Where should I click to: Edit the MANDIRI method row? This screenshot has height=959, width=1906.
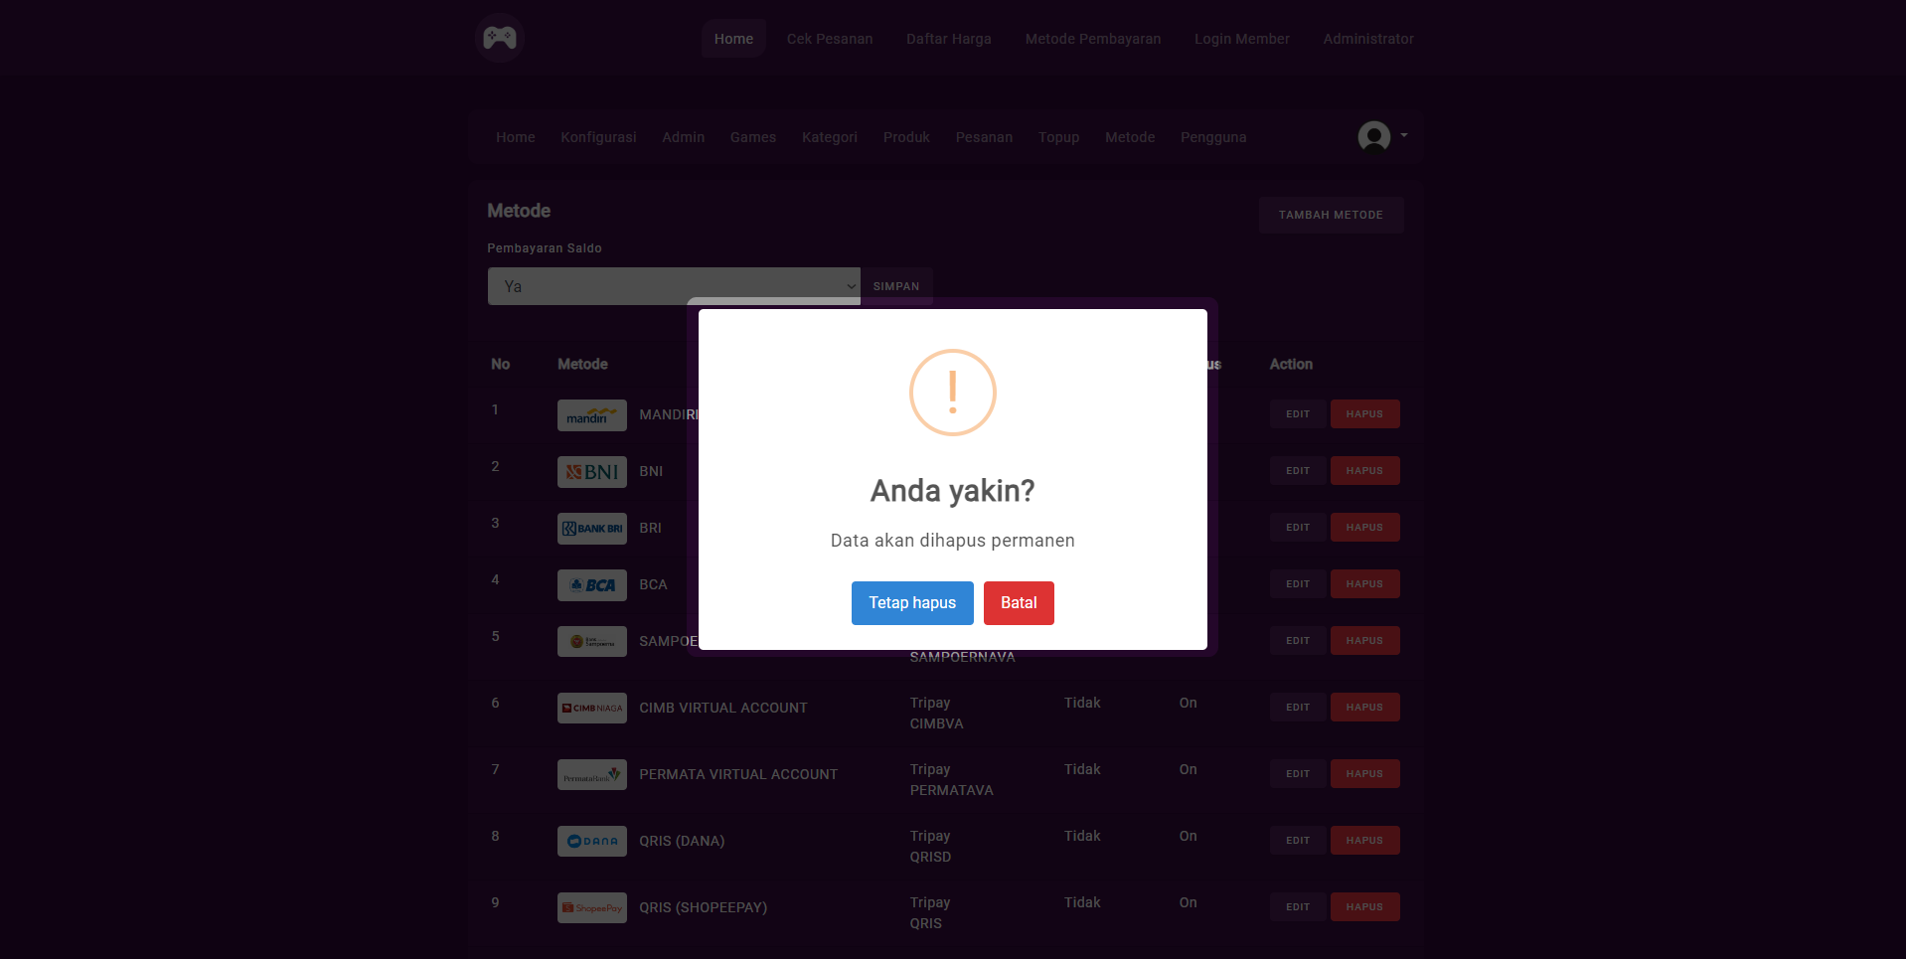coord(1298,414)
